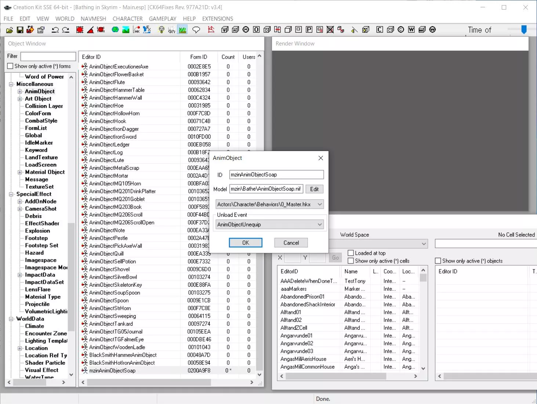This screenshot has width=537, height=404.
Task: Toggle the Snap to Grid icon
Action: click(80, 30)
